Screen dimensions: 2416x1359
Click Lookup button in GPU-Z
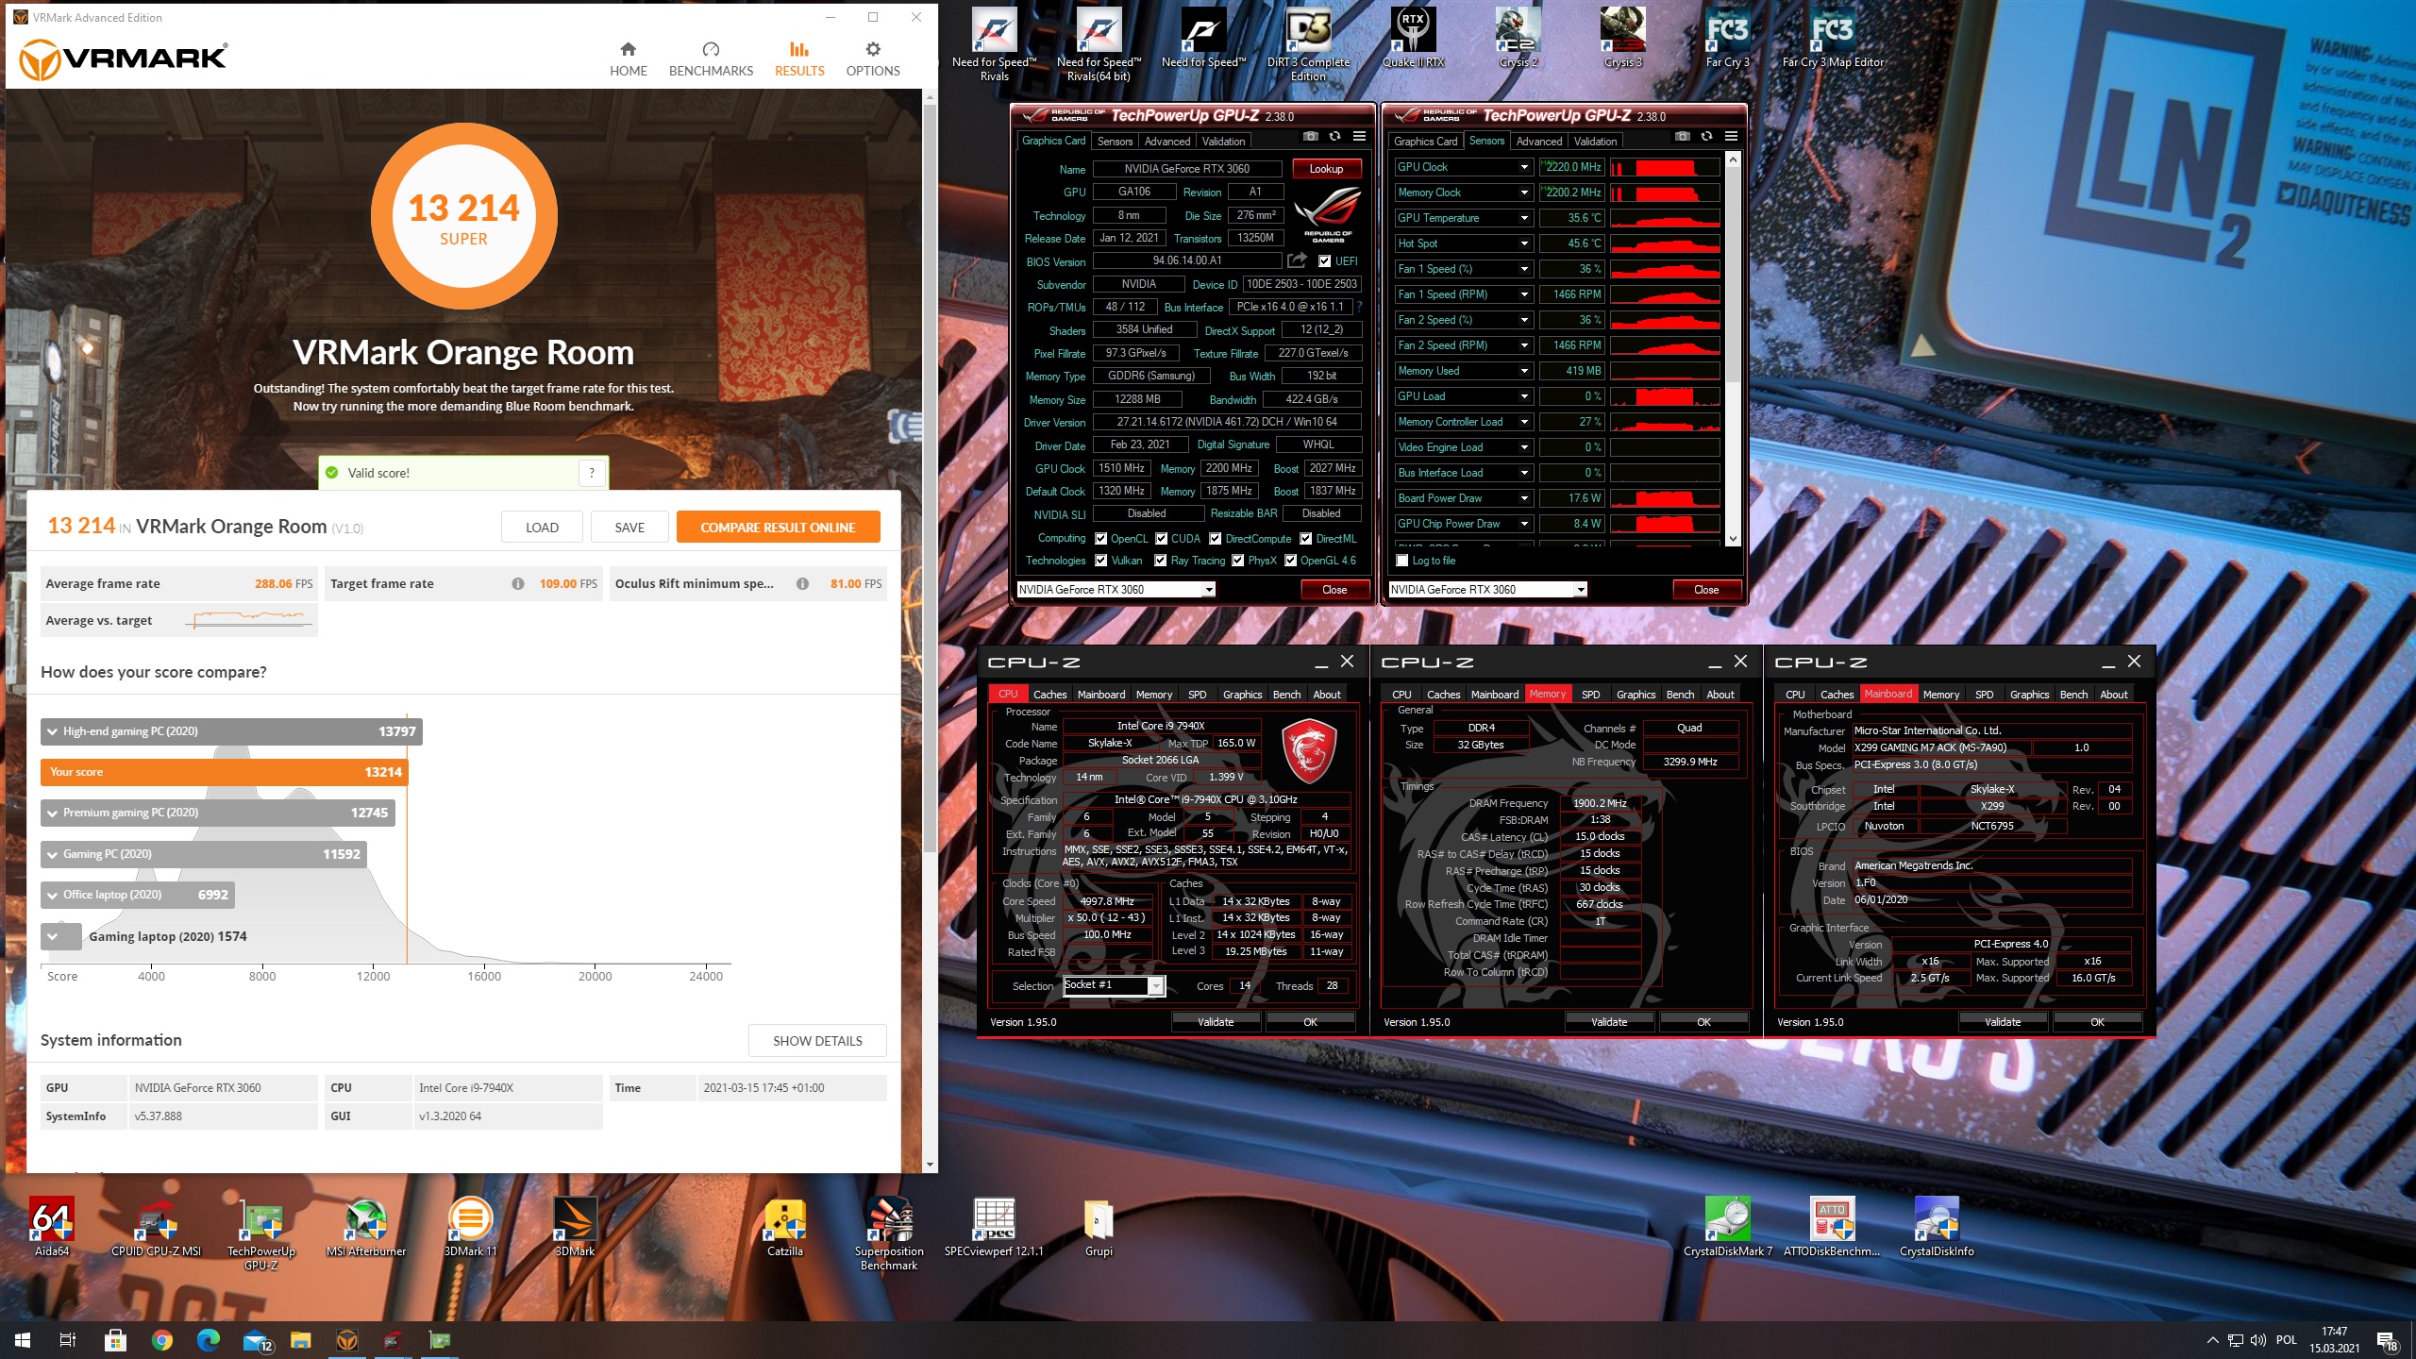1325,169
